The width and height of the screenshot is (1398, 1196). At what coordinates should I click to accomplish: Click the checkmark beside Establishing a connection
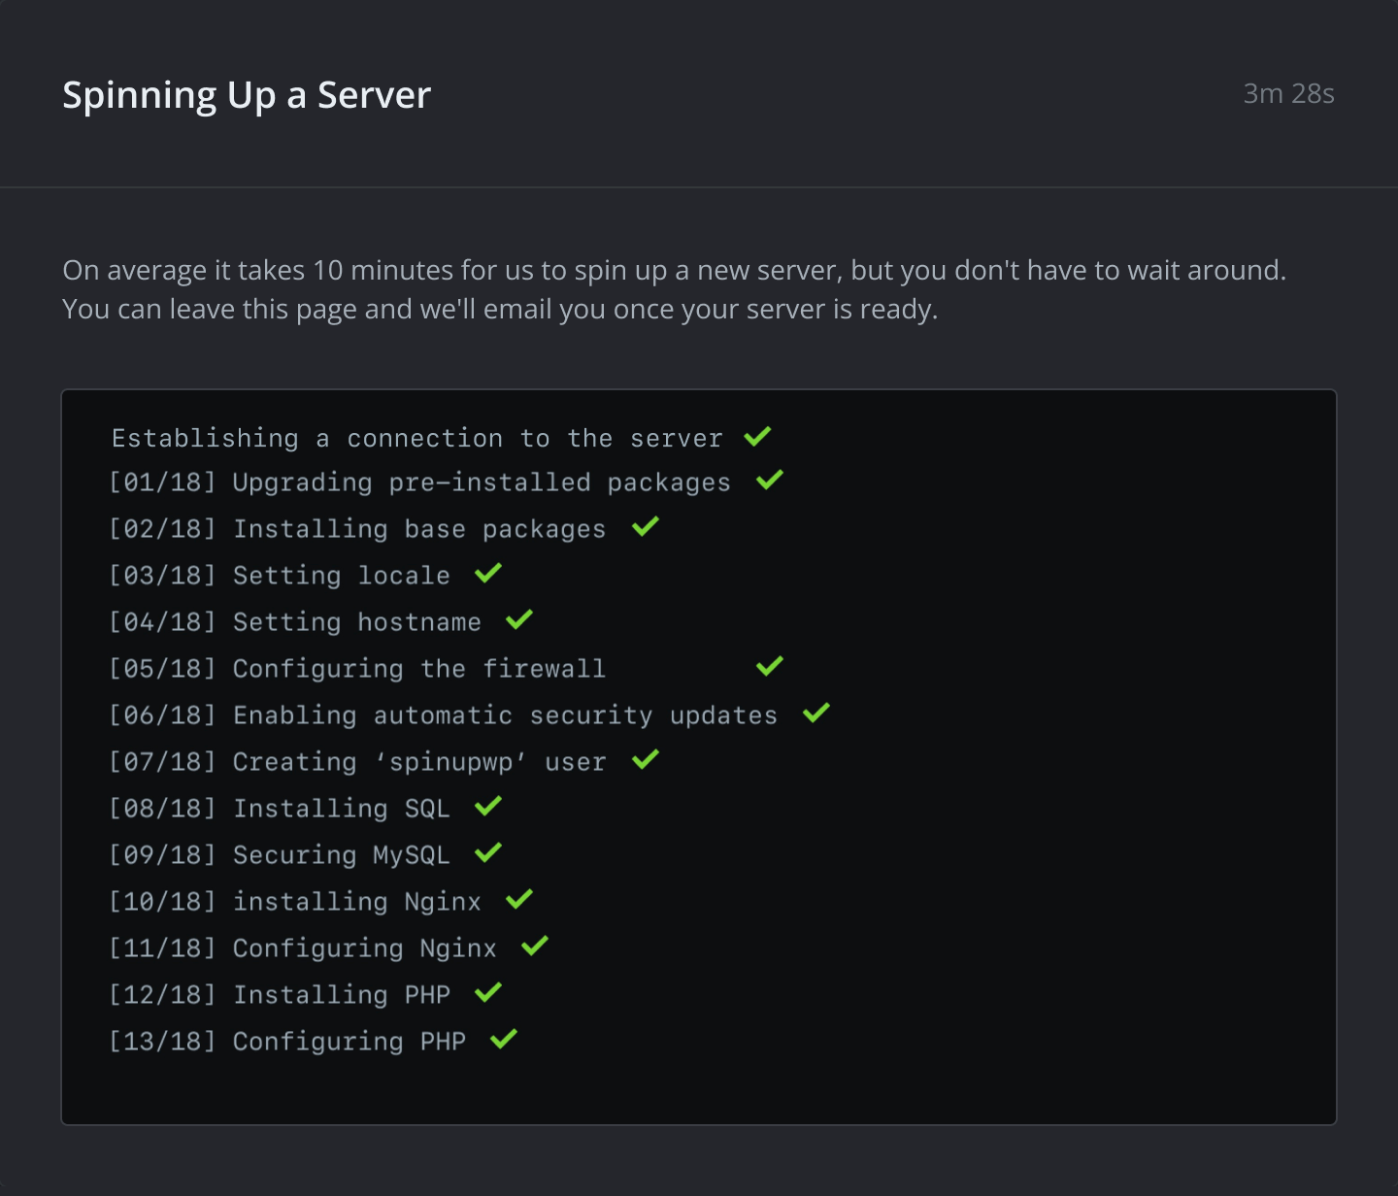(x=757, y=437)
